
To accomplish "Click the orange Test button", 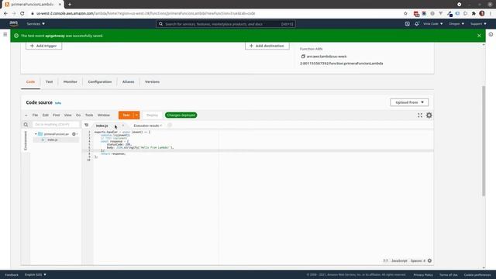I will [x=126, y=115].
